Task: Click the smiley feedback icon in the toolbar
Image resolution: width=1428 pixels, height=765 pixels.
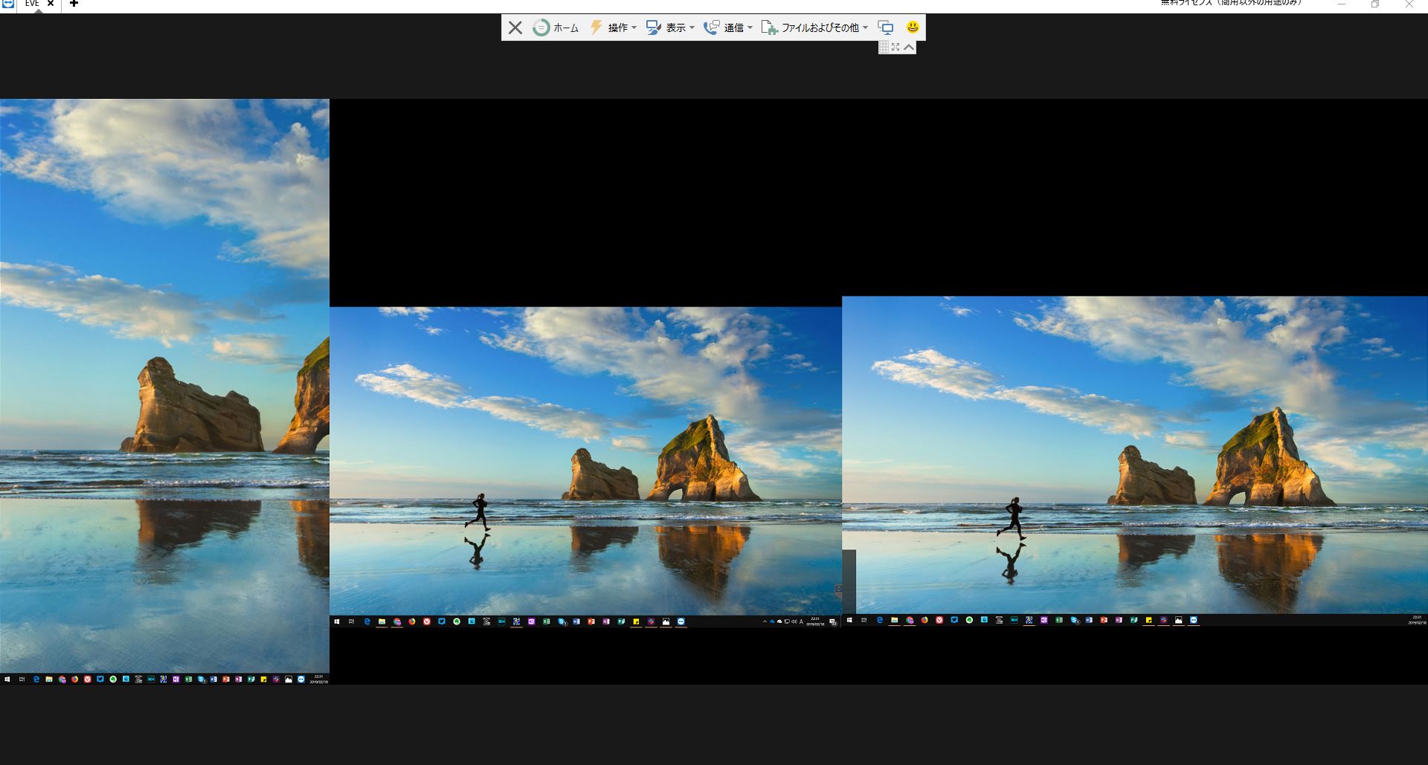Action: [x=913, y=28]
